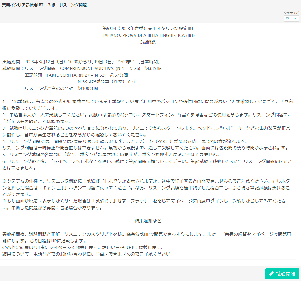Viewport: 301px width, 281px height.
Task: Click the 電話などでのお問い合わせ notice line
Action: point(88,254)
